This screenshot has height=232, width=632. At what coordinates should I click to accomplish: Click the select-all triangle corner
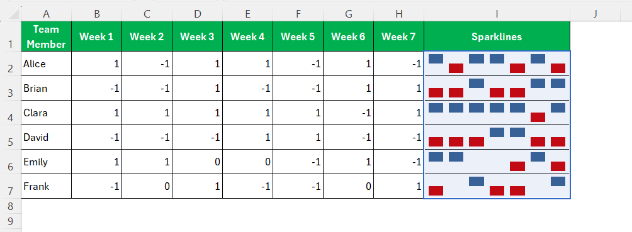(11, 14)
